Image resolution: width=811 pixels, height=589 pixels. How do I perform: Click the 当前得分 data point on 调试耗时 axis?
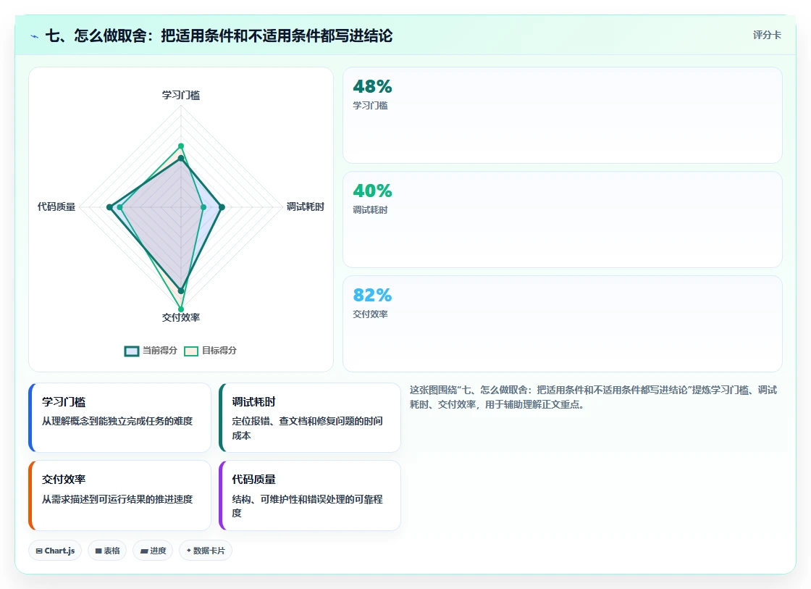point(222,207)
